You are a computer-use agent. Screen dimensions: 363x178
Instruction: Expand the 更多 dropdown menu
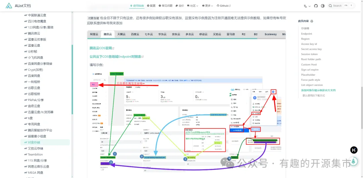click(207, 6)
